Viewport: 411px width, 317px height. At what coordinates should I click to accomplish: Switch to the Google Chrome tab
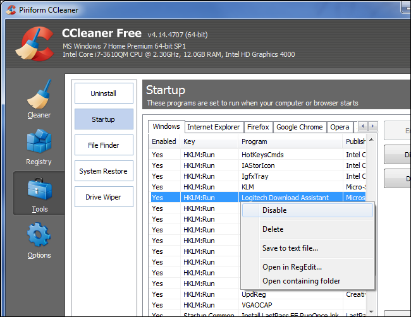300,127
